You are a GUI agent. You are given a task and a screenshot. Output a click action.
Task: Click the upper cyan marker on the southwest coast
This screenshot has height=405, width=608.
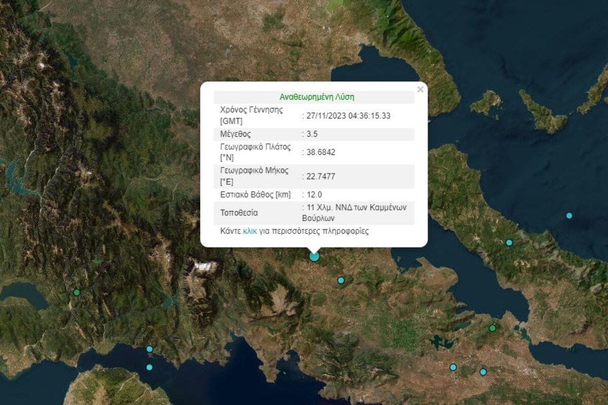click(x=149, y=349)
